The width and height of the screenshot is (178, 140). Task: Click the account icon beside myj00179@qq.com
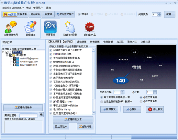(x=17, y=58)
